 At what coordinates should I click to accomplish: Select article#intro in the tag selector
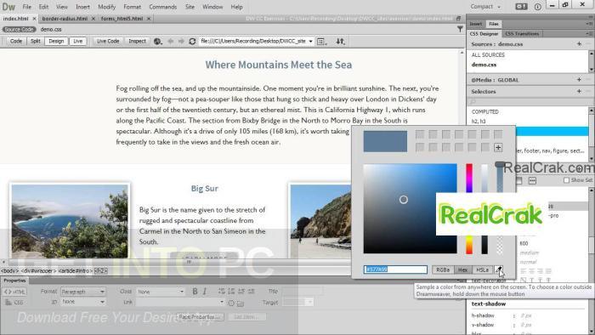pos(76,271)
